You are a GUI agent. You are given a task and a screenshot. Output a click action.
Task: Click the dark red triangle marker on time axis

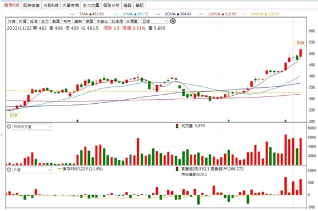pyautogui.click(x=285, y=121)
